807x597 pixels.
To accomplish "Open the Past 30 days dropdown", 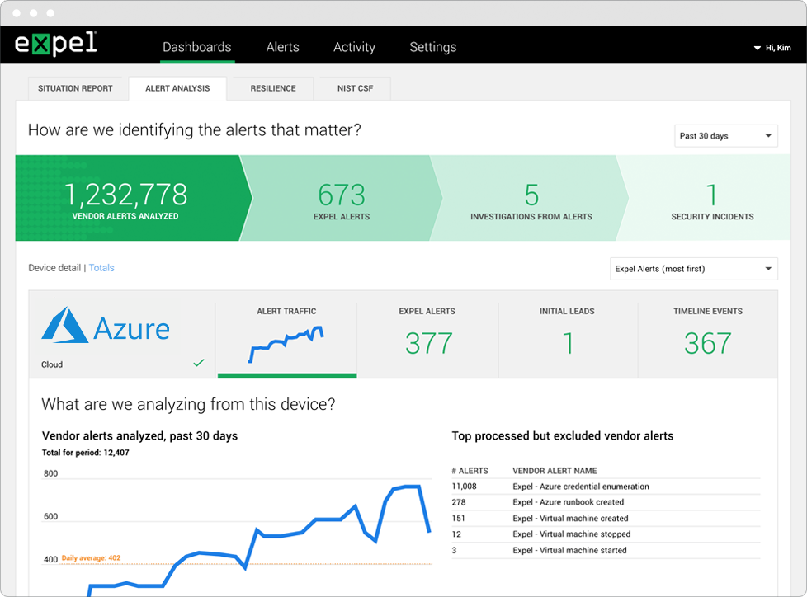I will pos(725,136).
